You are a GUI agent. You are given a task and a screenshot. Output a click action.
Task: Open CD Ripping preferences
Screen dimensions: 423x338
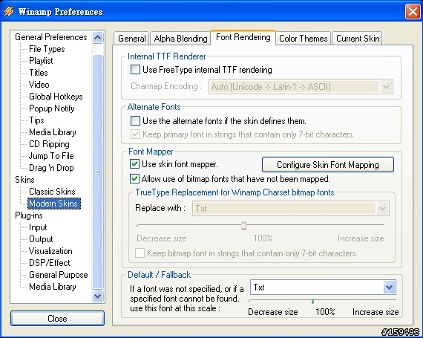click(49, 144)
